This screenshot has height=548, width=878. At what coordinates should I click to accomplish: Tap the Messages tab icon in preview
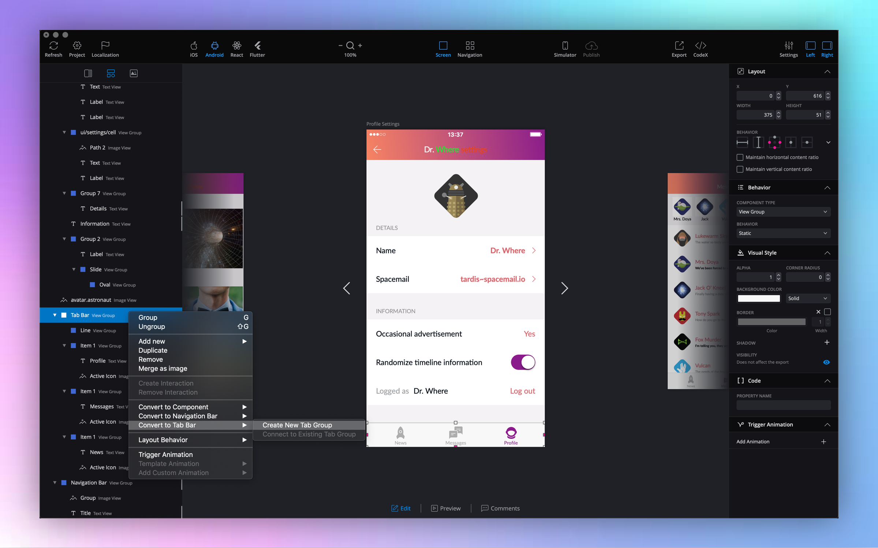(456, 432)
